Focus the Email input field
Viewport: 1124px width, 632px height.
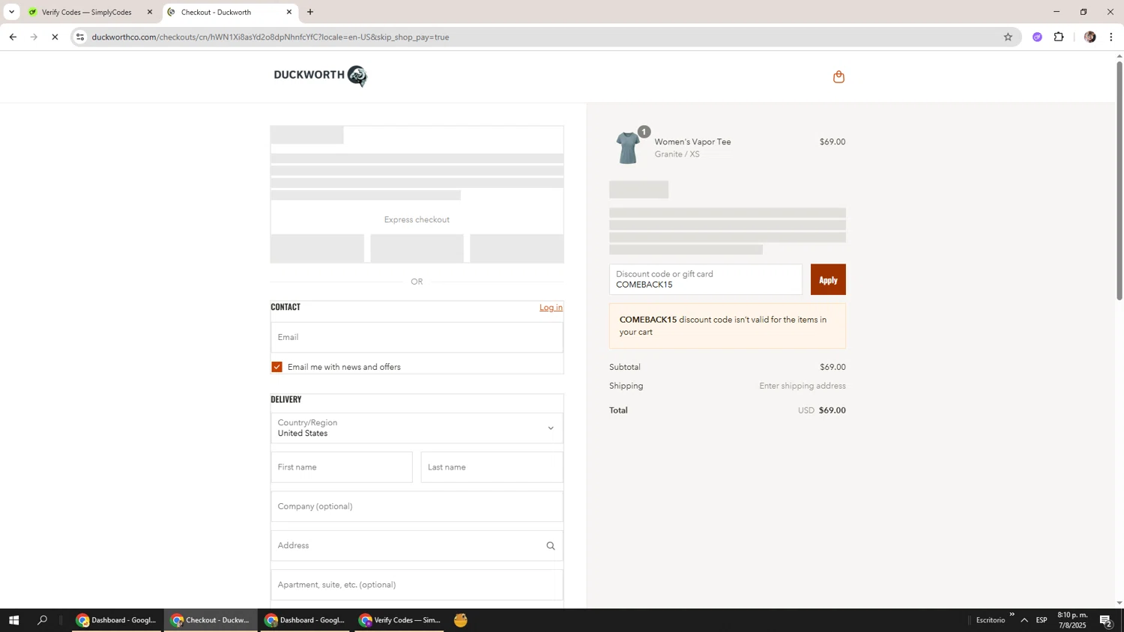click(417, 337)
